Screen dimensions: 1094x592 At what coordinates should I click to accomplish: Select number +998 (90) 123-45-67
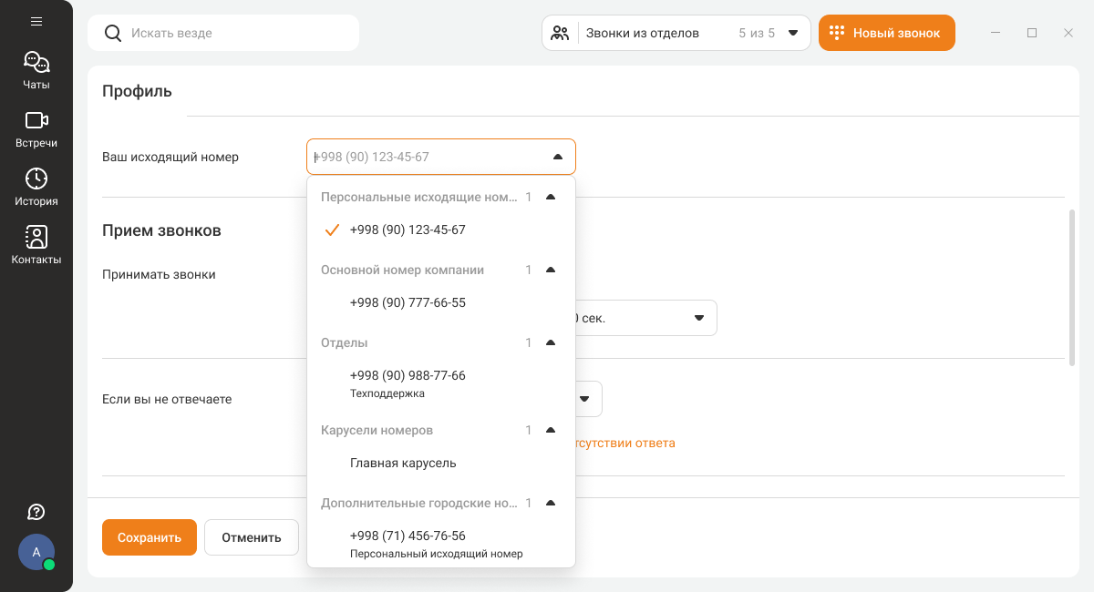click(x=408, y=230)
